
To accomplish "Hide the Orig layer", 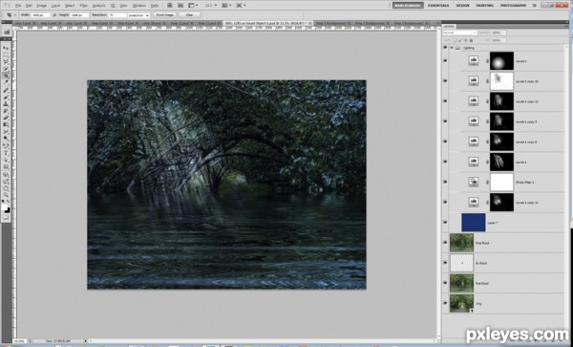I will [445, 303].
